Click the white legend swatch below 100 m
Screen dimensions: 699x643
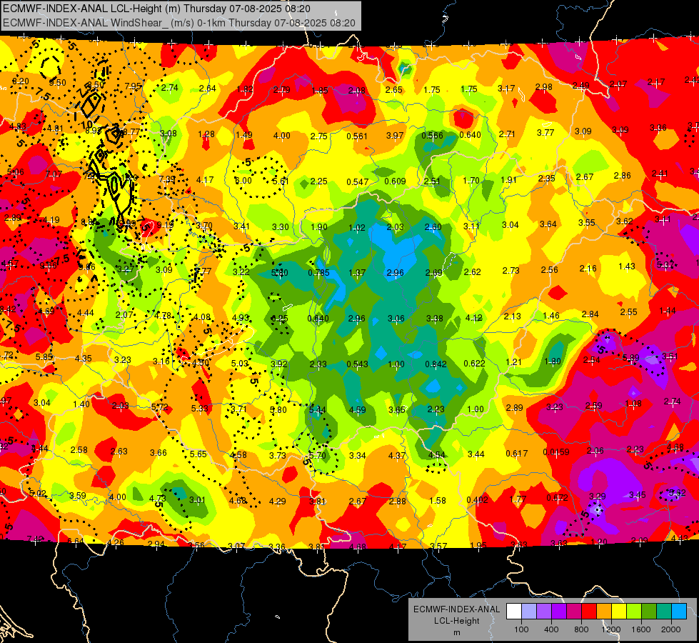(x=514, y=612)
